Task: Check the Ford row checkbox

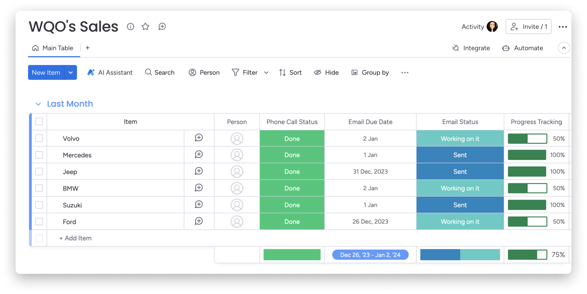Action: point(39,221)
